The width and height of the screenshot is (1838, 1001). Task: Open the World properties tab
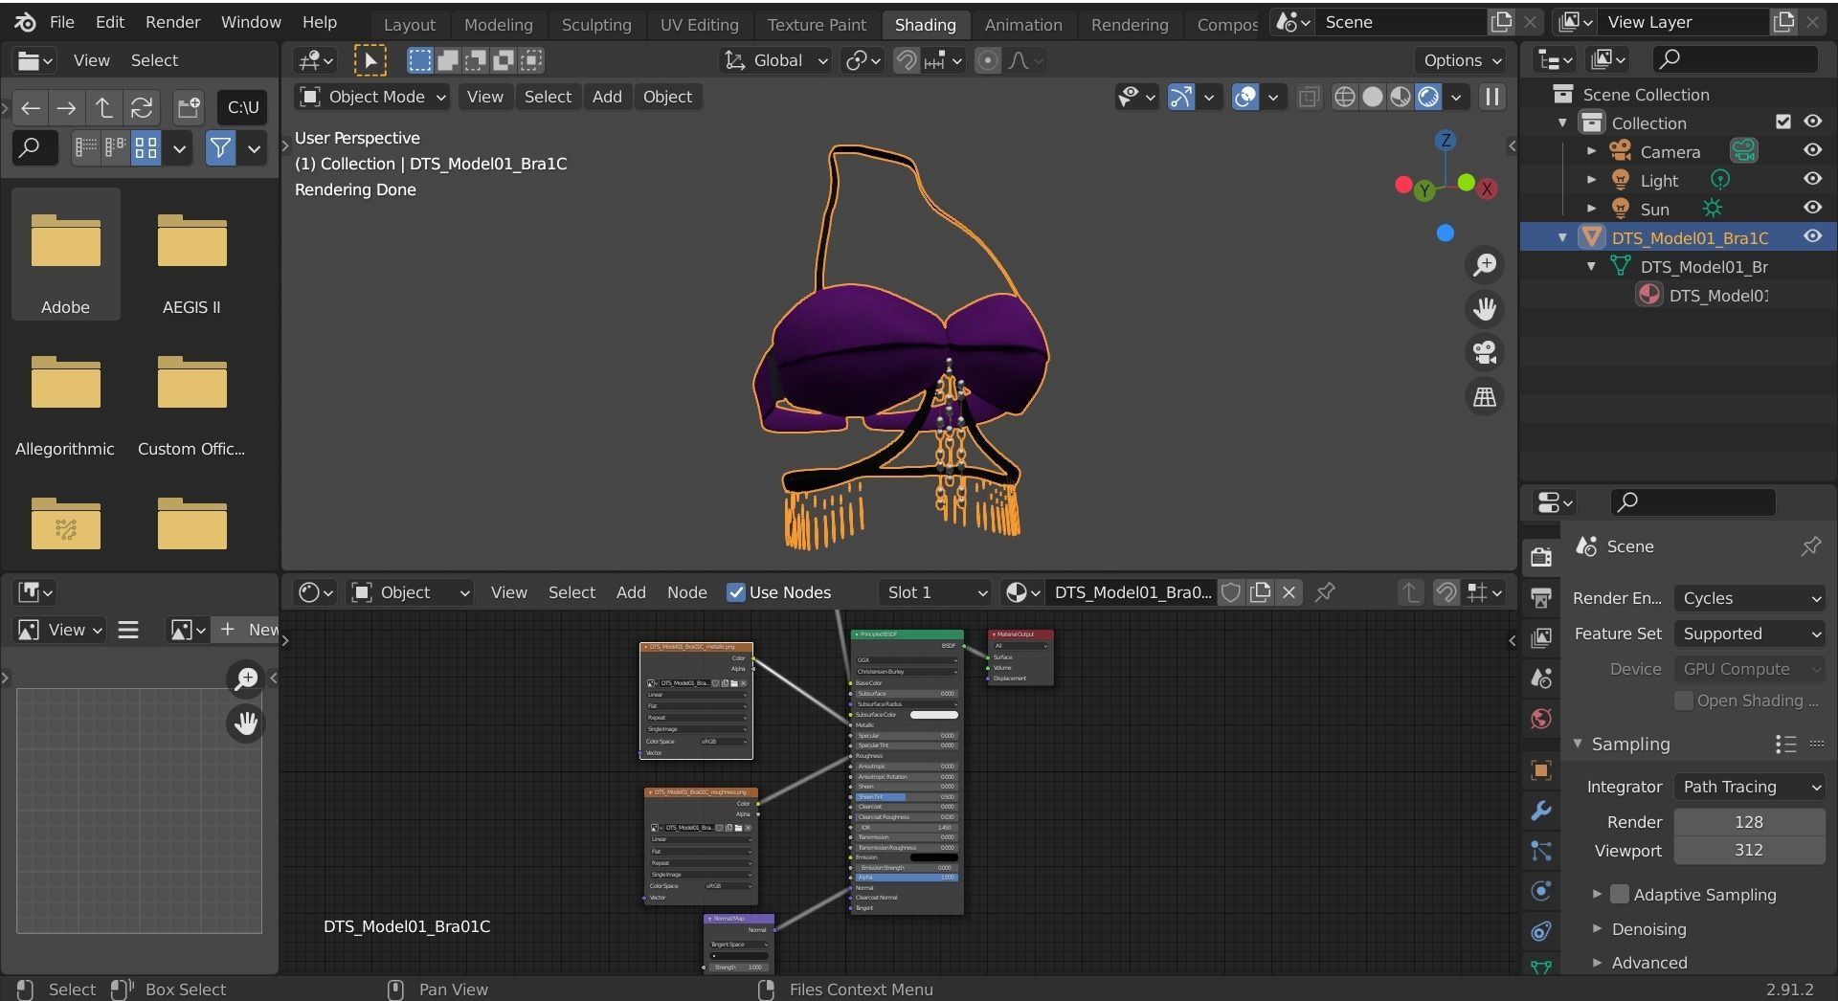point(1540,719)
